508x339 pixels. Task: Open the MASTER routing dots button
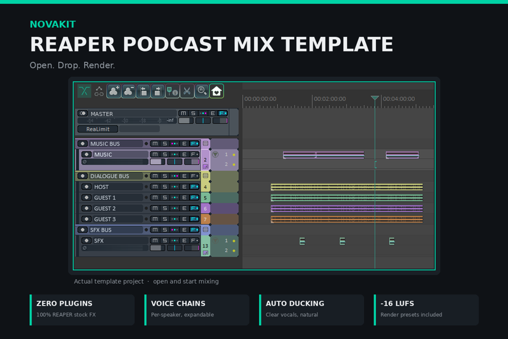click(203, 113)
